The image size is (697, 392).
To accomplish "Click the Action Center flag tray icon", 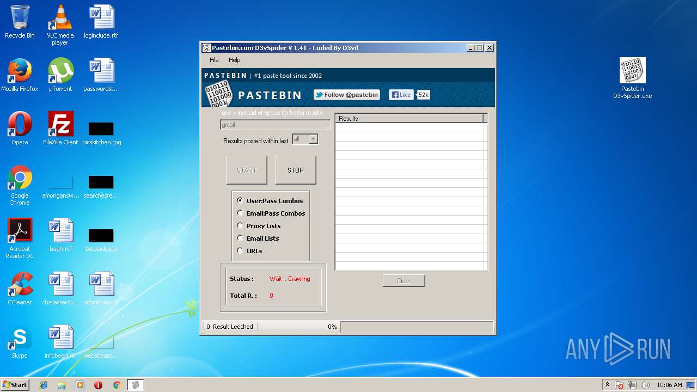I will tap(620, 385).
